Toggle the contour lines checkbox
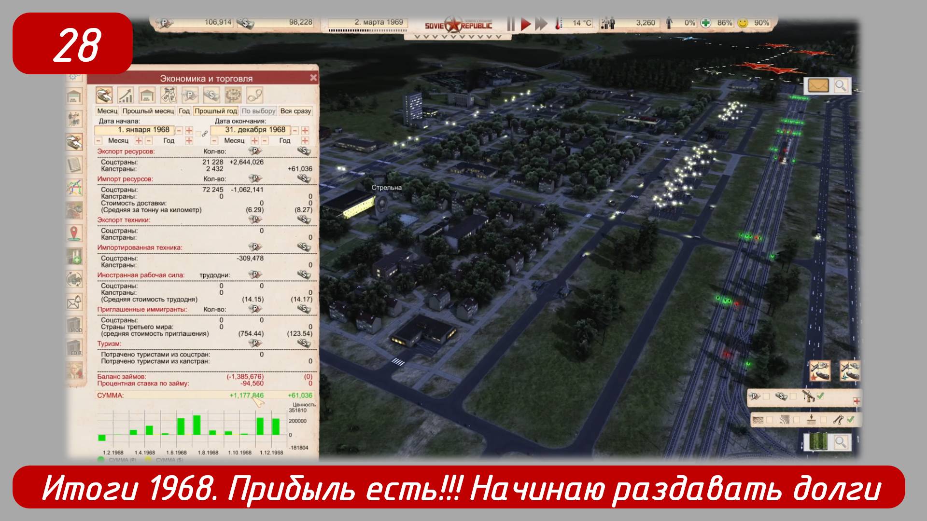 click(797, 420)
